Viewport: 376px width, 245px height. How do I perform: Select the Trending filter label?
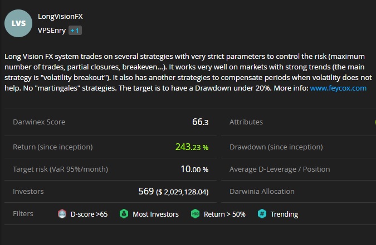tap(284, 214)
